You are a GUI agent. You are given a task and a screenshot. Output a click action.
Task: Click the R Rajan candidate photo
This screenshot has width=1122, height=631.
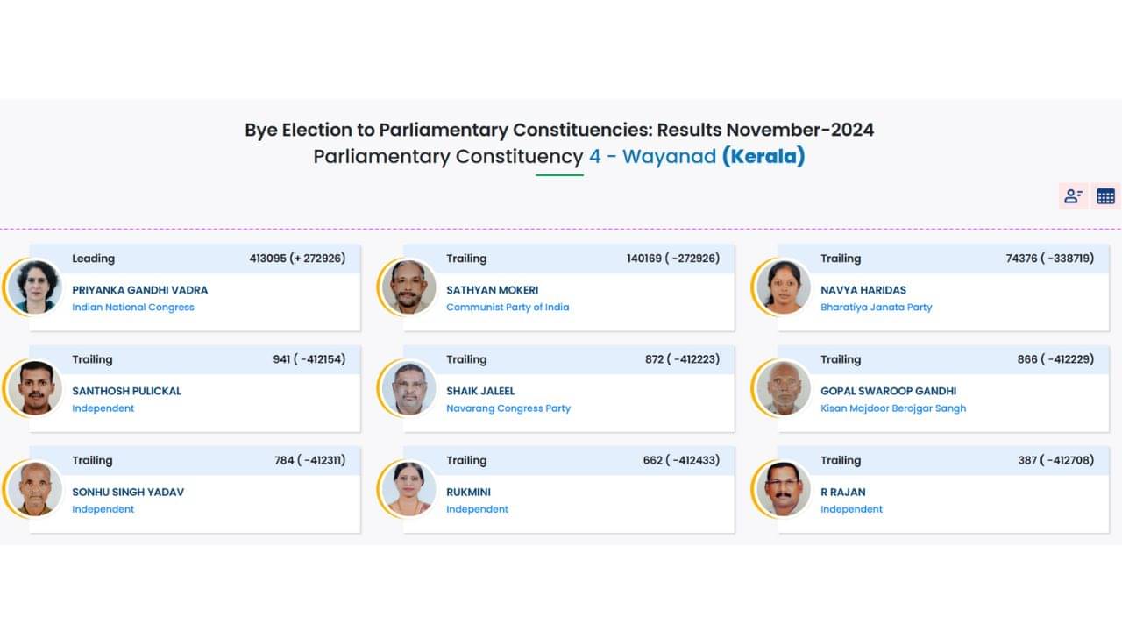(x=783, y=488)
